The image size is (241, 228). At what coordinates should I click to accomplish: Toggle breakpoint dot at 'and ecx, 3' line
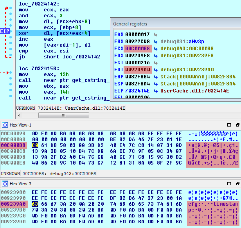[x=11, y=14]
